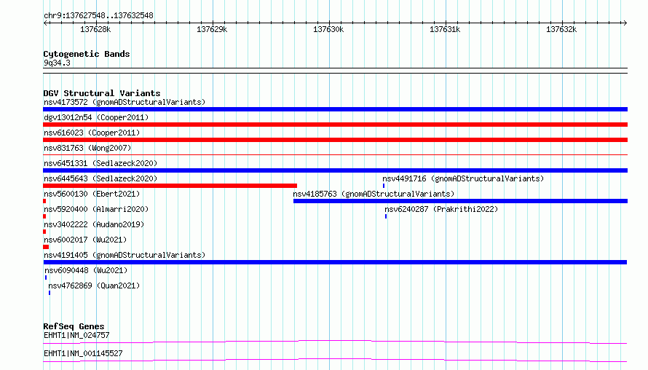Screen dimensions: 648x370
Task: Click the 137629k ruler tick label
Action: pos(212,29)
